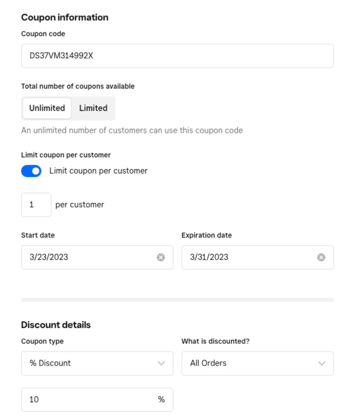Screen dimensions: 361x418
Task: Select the Unlimited tab in the availability switcher
Action: pyautogui.click(x=47, y=108)
